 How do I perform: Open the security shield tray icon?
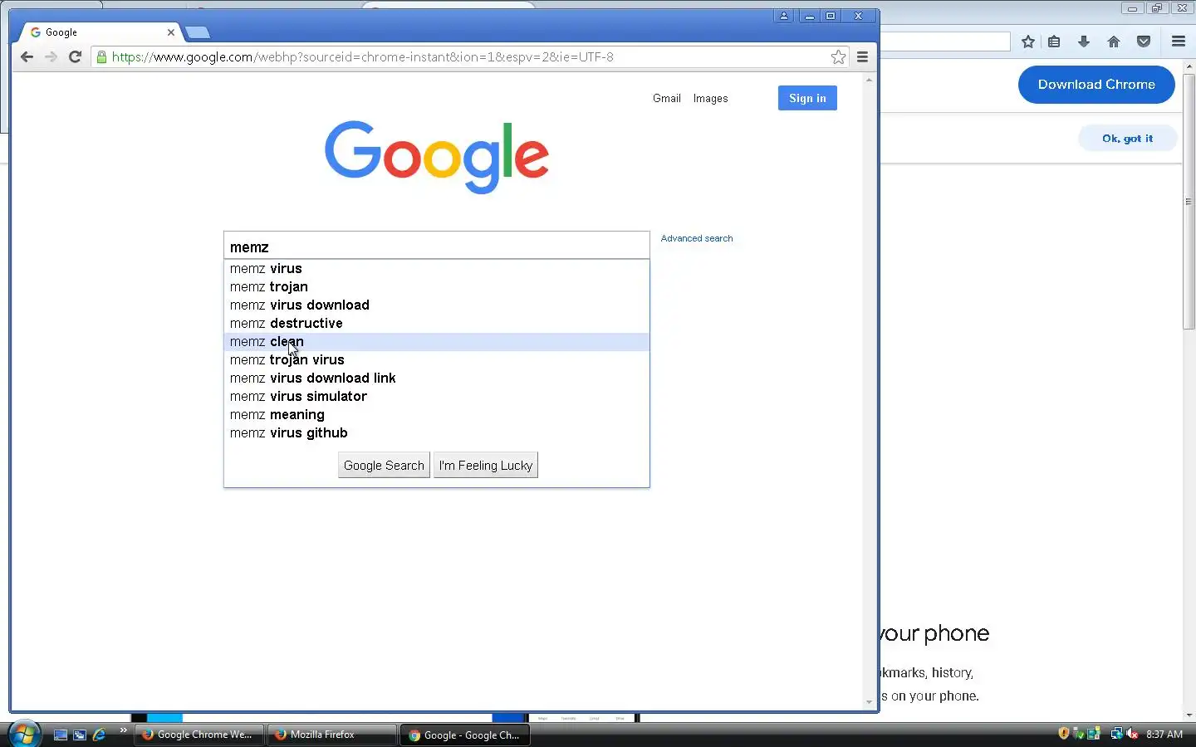(x=1064, y=734)
